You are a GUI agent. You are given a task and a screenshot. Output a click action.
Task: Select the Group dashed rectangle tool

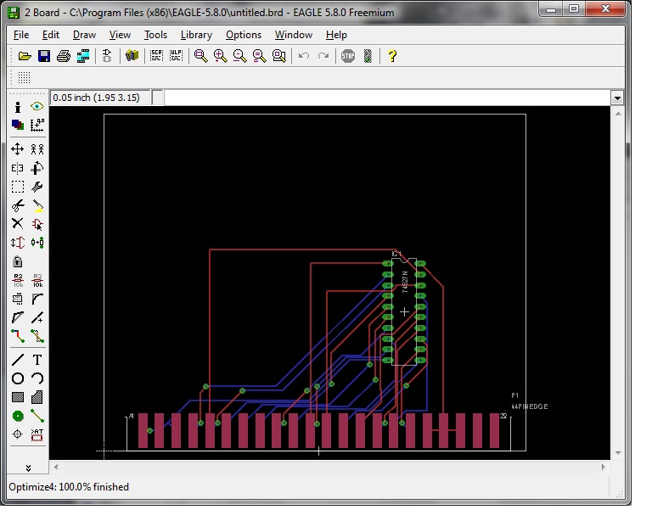click(x=18, y=187)
